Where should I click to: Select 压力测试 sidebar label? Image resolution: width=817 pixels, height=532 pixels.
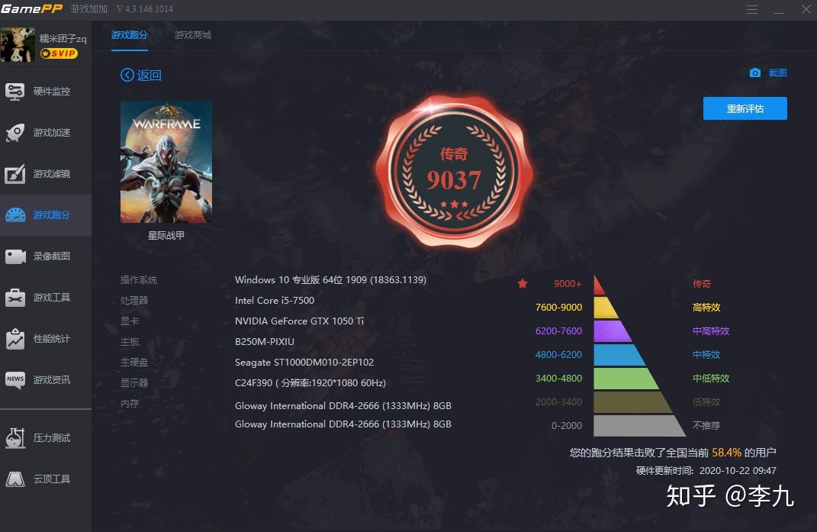tap(52, 437)
